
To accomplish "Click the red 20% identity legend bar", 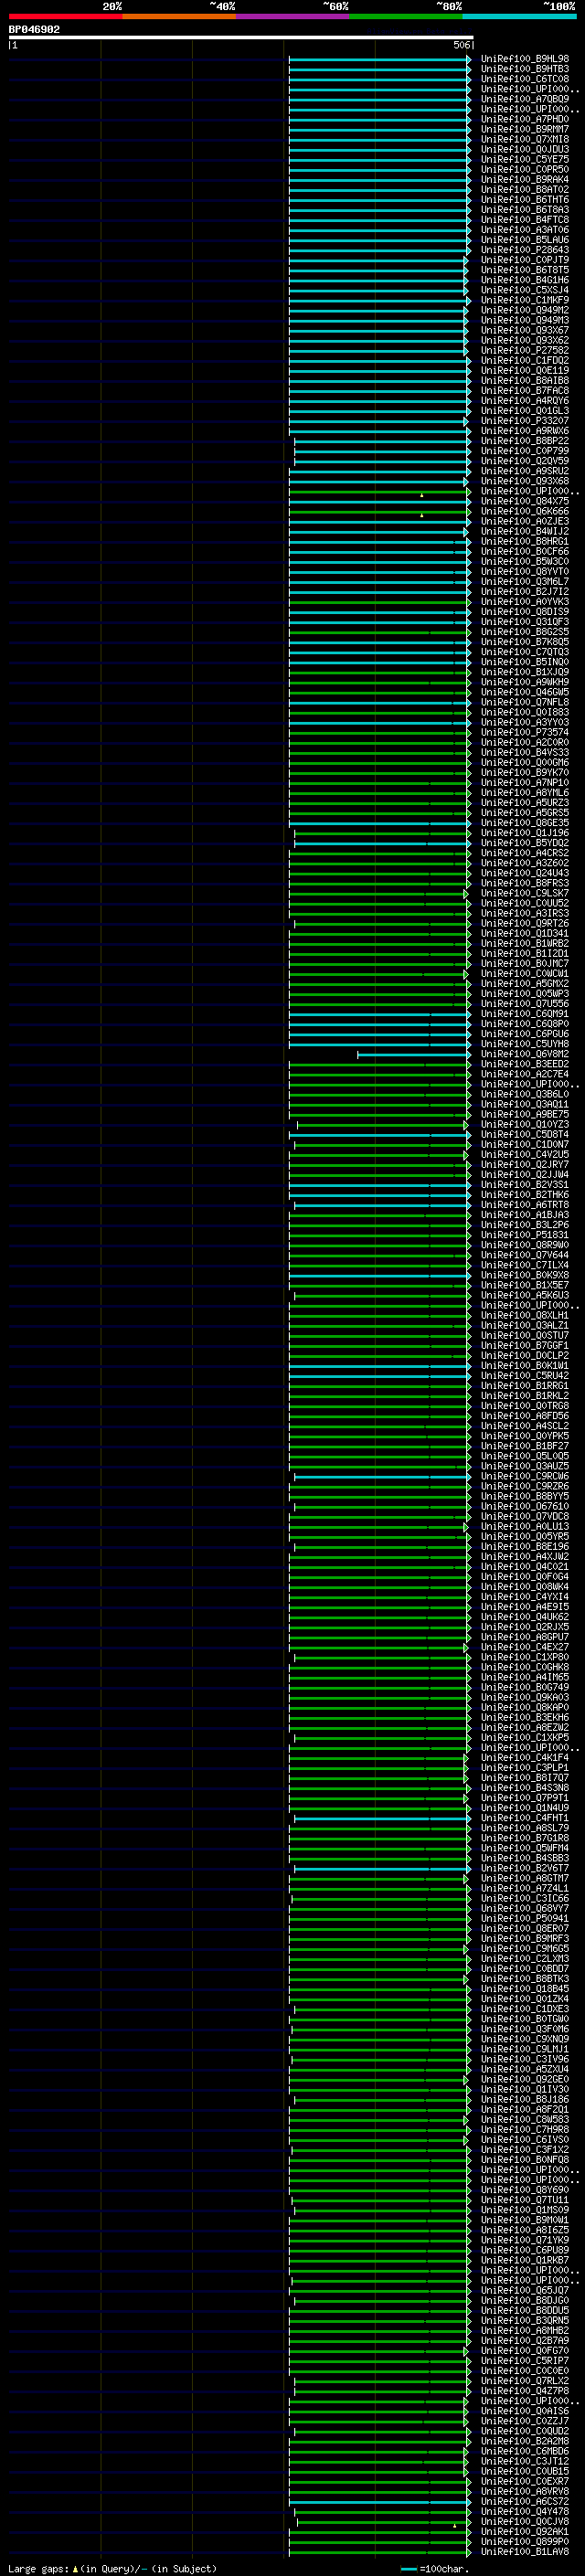I will [x=65, y=16].
